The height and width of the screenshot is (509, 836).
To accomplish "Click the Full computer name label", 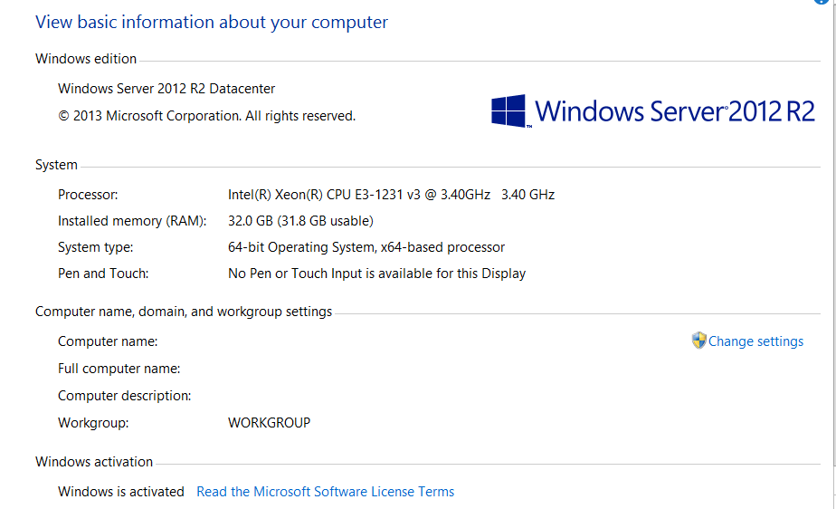I will click(119, 369).
